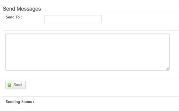This screenshot has height=112, width=179.
Task: Click the empty area right of Sending Status
Action: click(x=103, y=102)
